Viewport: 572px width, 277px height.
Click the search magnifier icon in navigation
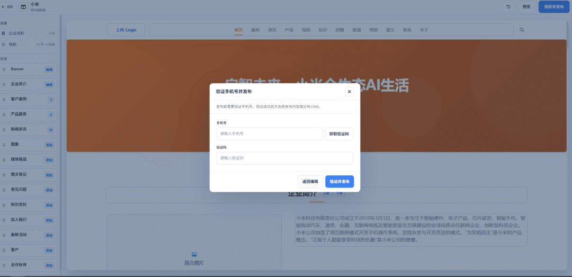coord(522,30)
